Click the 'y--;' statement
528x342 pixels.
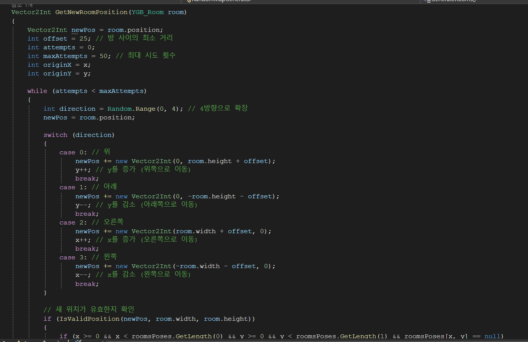point(83,205)
